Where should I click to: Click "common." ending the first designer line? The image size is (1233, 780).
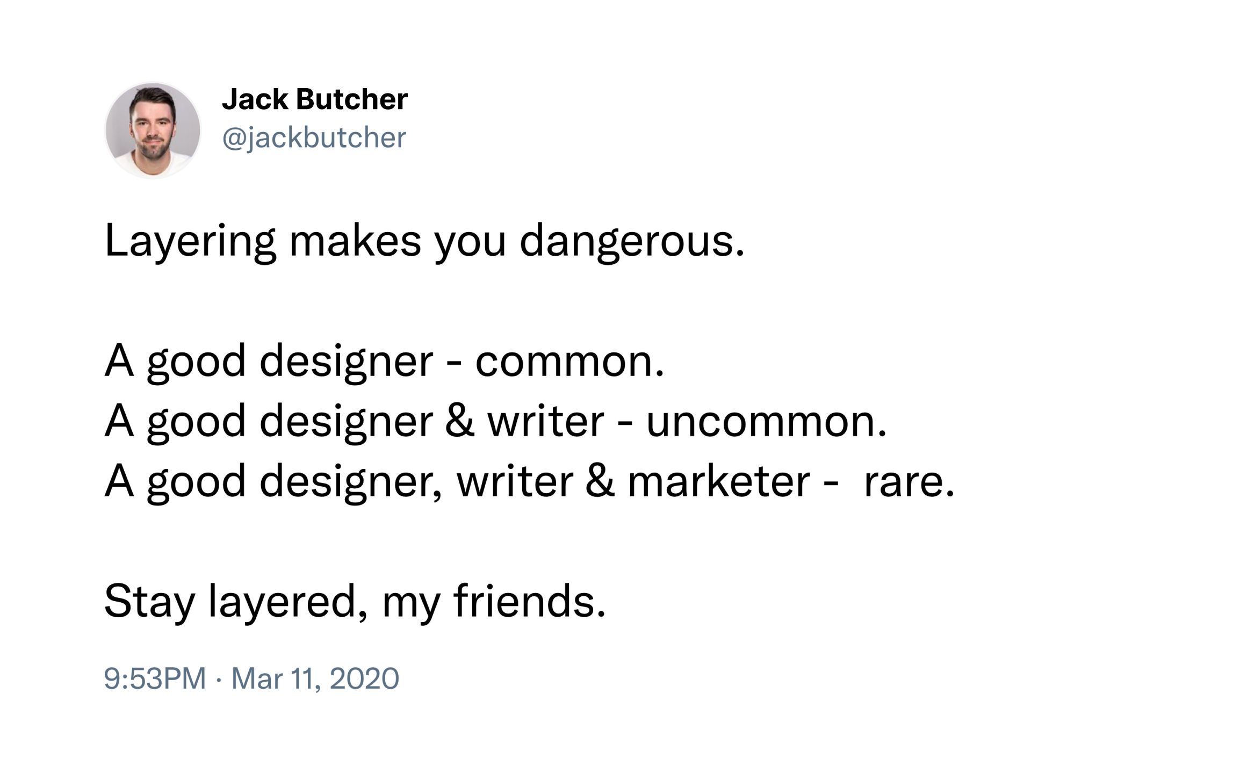[x=569, y=362]
